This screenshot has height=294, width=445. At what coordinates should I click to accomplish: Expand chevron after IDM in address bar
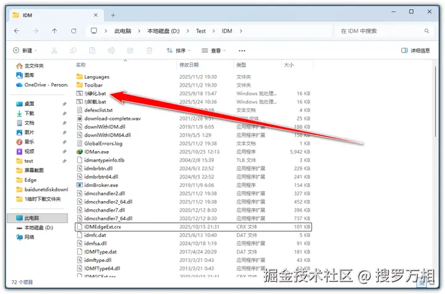point(241,31)
